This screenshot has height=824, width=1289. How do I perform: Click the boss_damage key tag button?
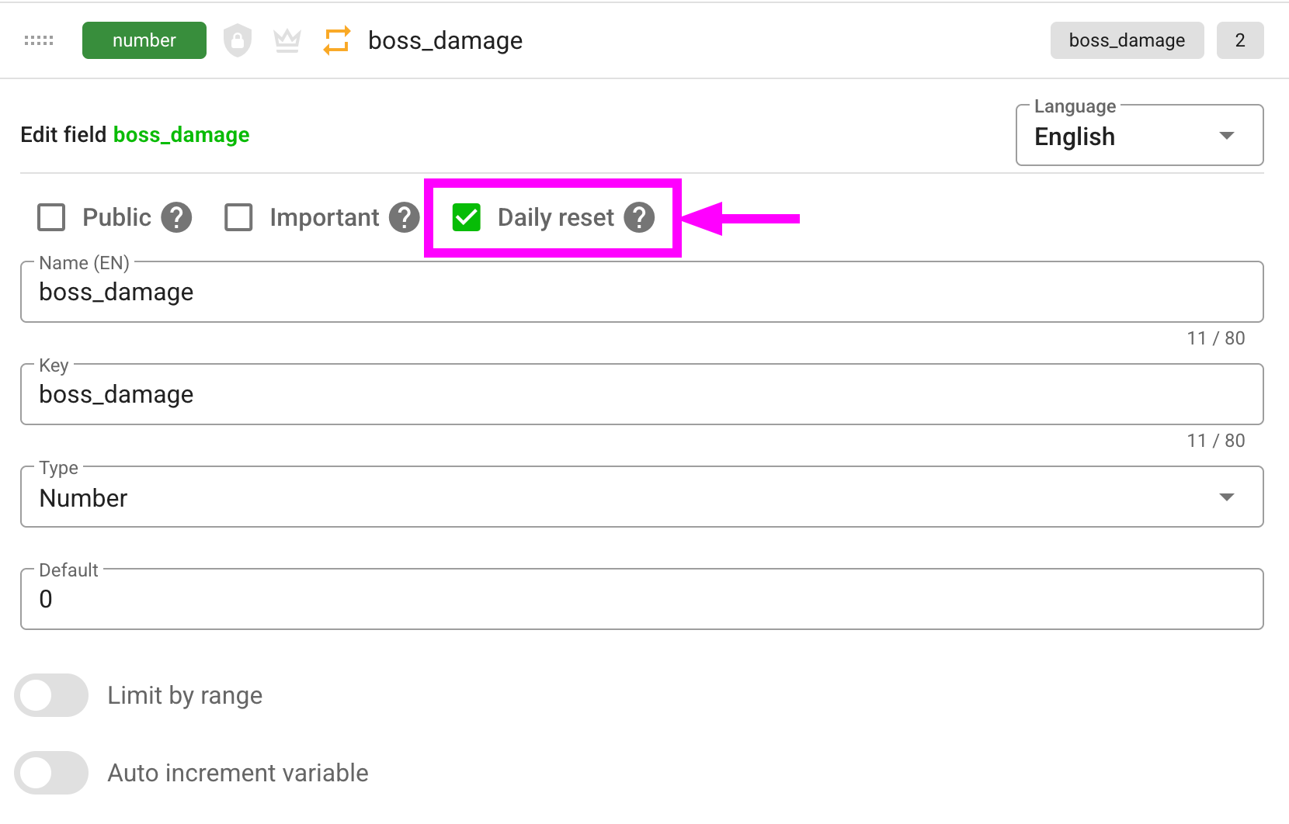[1127, 40]
